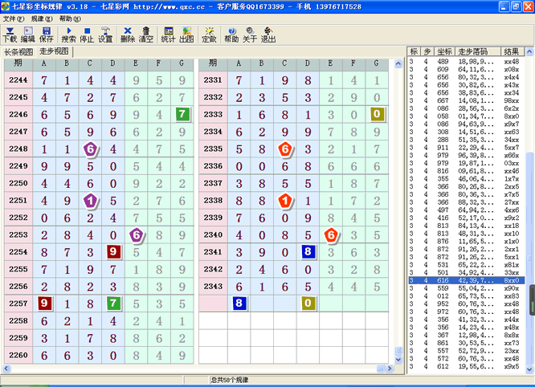Viewport: 535px width, 387px height.
Task: Sort by the 结果 column header
Action: 513,51
